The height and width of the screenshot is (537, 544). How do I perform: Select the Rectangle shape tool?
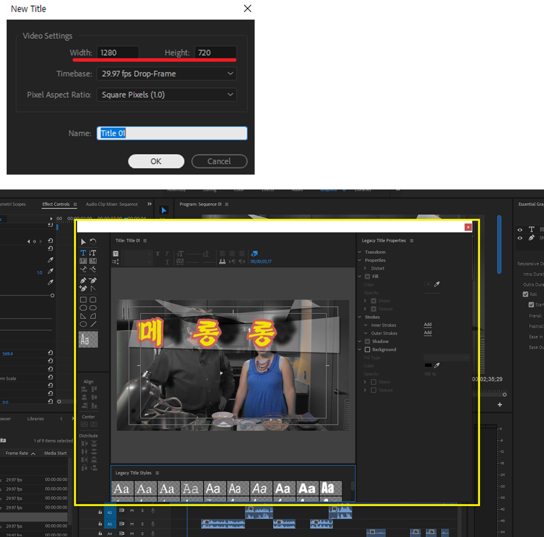click(x=83, y=300)
